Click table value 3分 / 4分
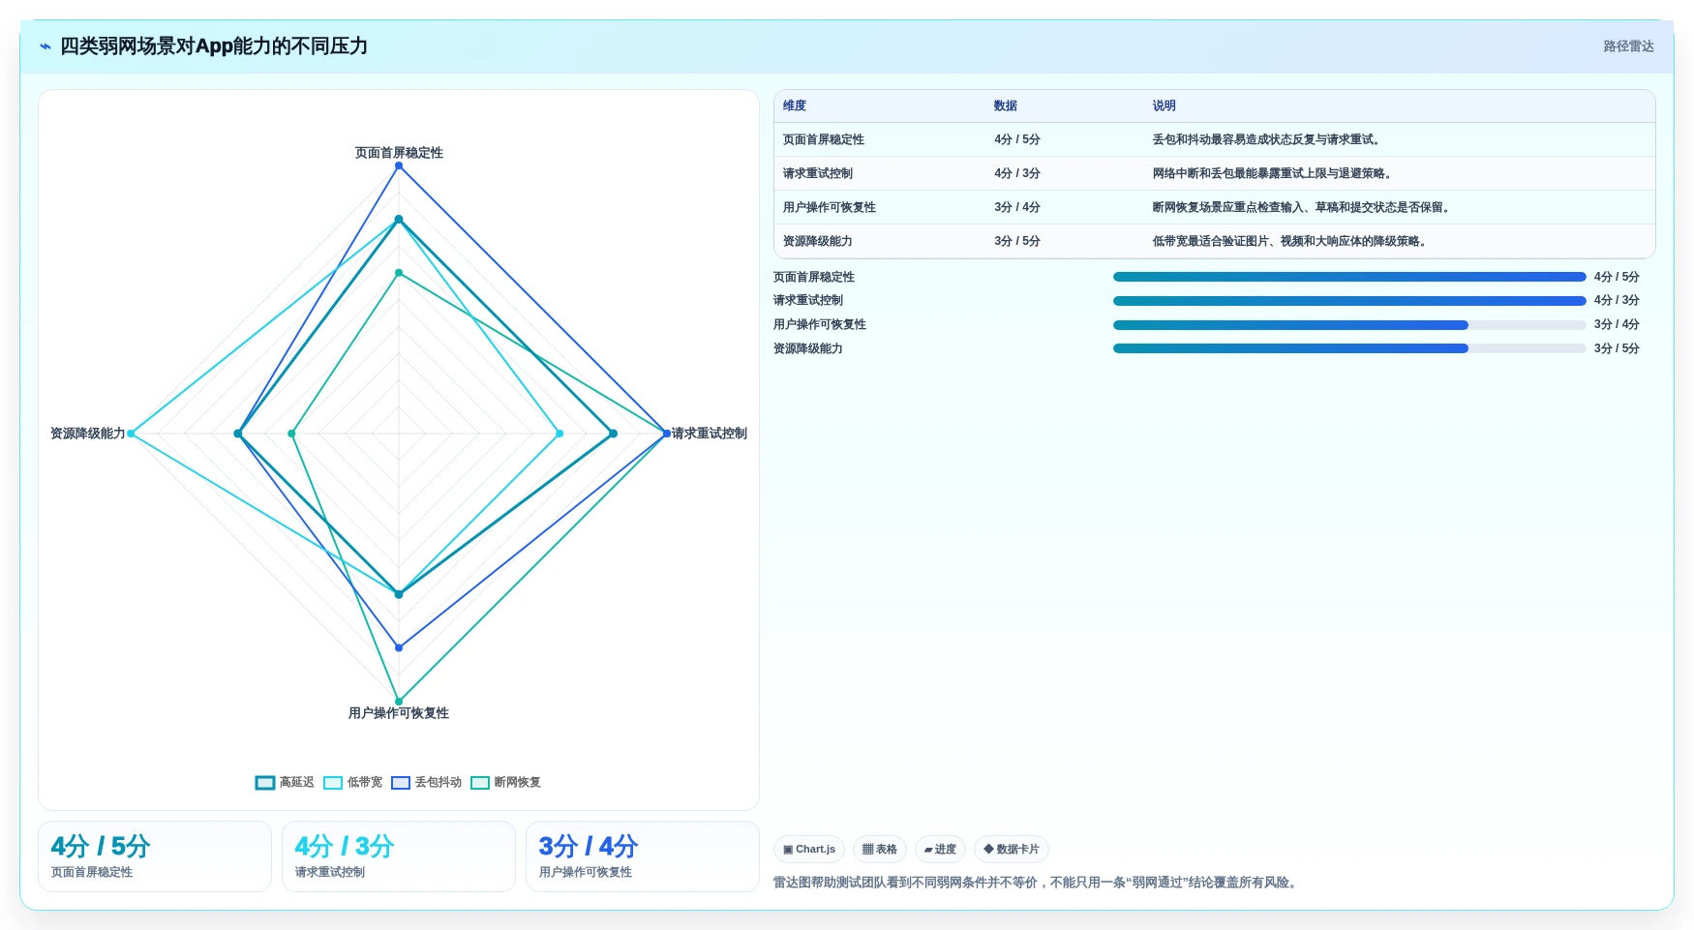Screen dimensions: 1694x930 coord(1017,208)
